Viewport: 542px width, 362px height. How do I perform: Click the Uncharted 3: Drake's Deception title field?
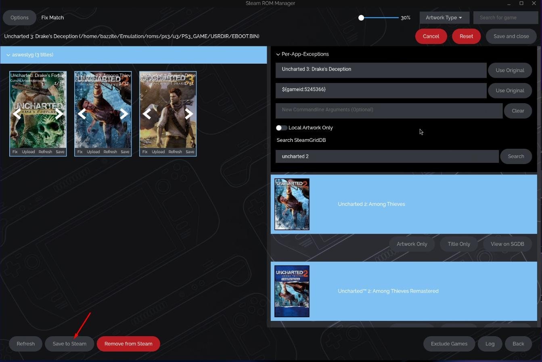tap(381, 70)
